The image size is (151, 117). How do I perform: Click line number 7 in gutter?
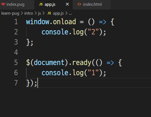pyautogui.click(x=16, y=83)
